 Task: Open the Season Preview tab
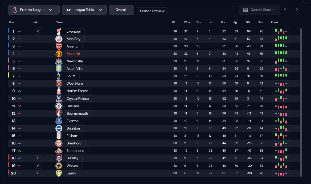152,11
